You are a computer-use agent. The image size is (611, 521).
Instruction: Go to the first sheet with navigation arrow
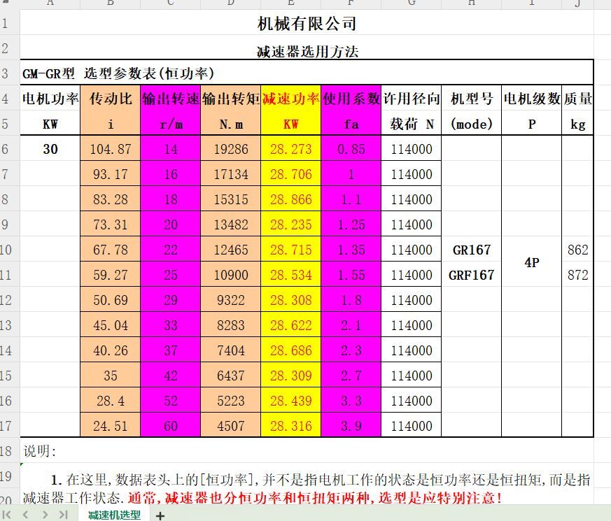pyautogui.click(x=8, y=515)
